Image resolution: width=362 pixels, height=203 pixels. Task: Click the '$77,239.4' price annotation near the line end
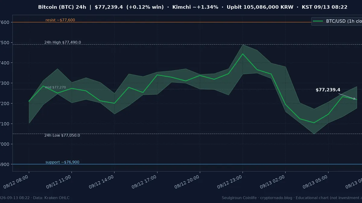coord(328,90)
